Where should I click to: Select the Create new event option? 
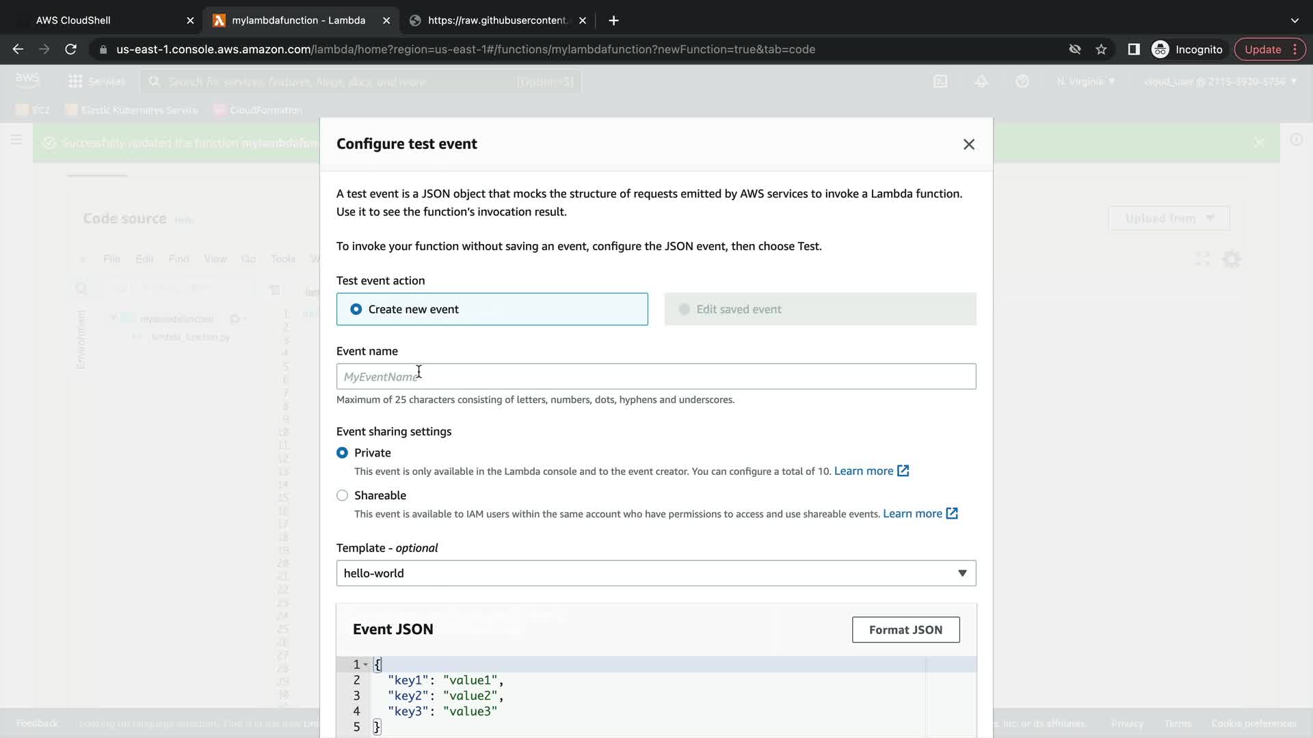pyautogui.click(x=356, y=310)
